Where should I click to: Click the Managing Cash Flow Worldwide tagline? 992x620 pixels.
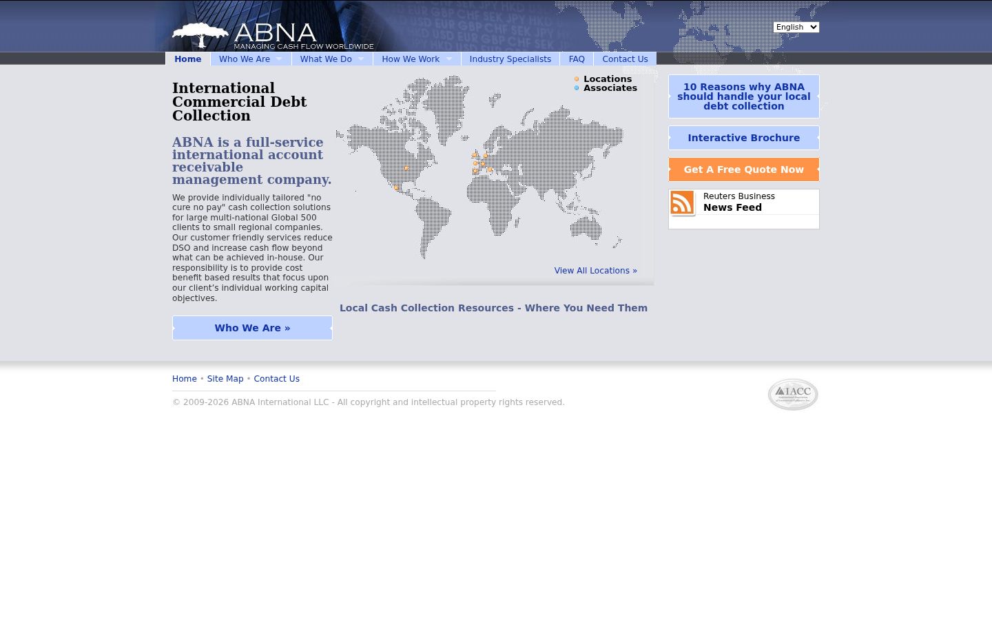click(304, 47)
